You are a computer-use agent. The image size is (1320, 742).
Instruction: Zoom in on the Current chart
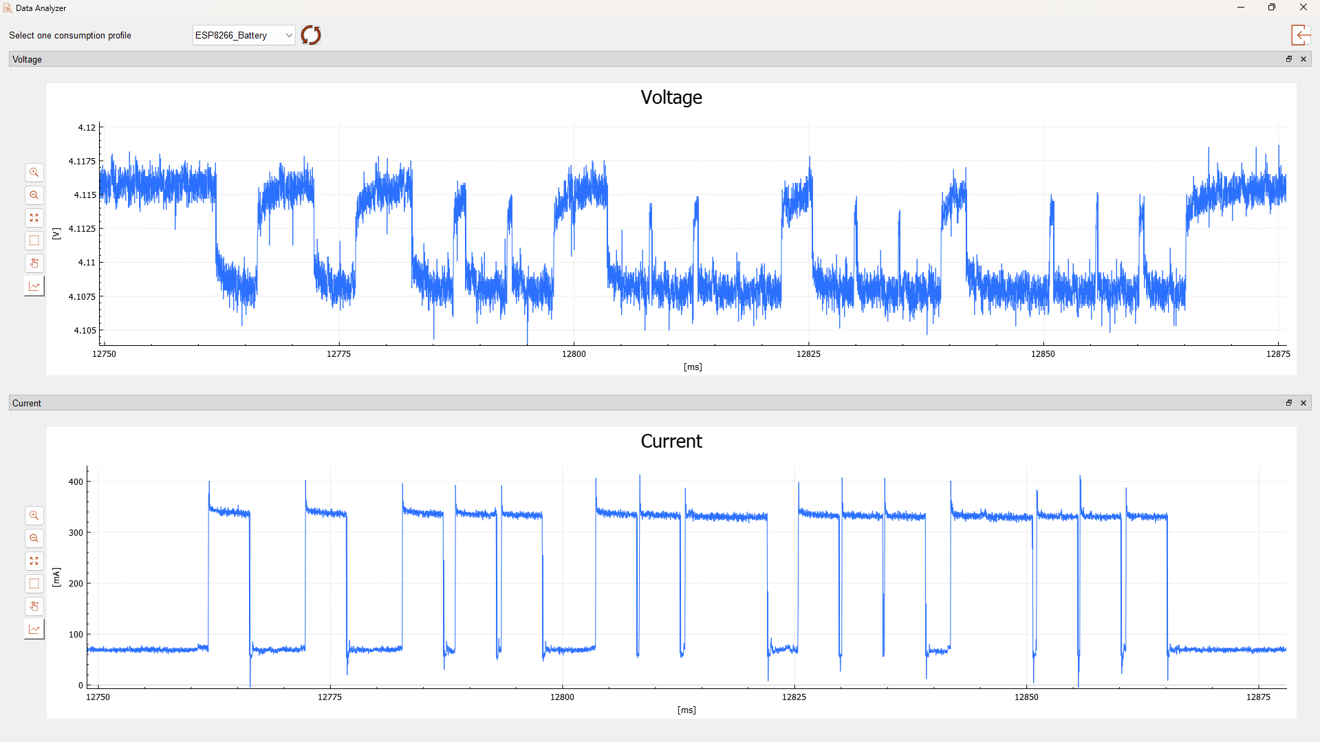point(34,516)
